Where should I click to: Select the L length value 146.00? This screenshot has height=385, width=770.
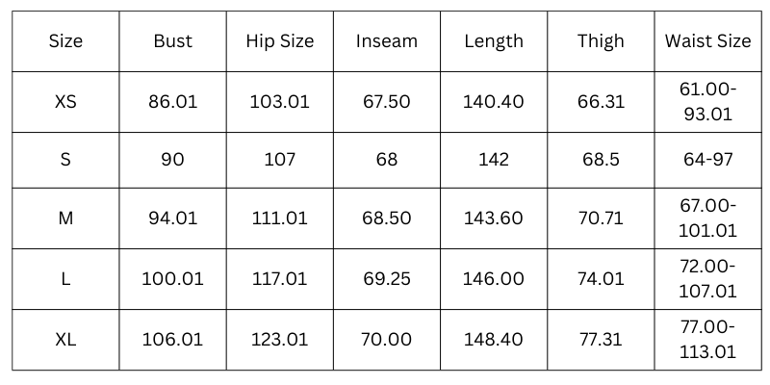[494, 278]
